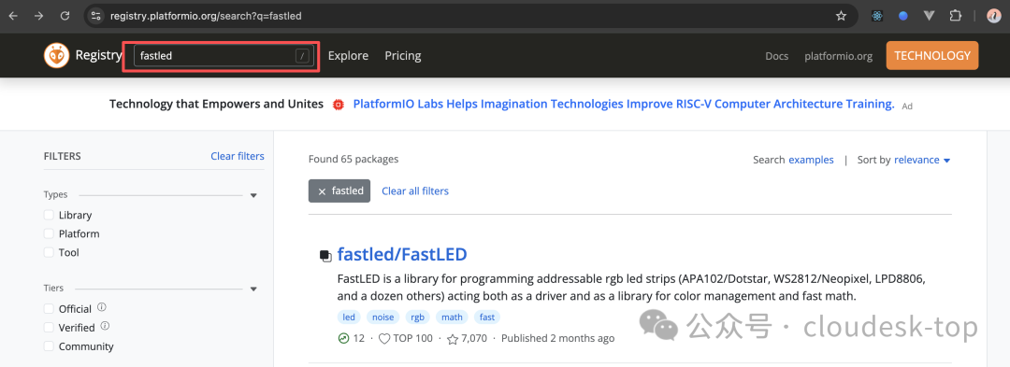Collapse the Types filter section arrow
Viewport: 1010px width, 367px height.
(x=253, y=195)
